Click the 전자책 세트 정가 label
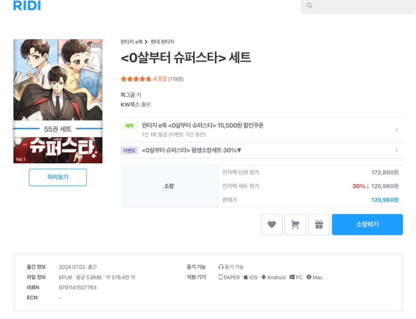The width and height of the screenshot is (416, 319). (x=241, y=187)
